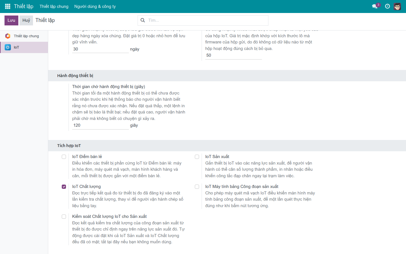Enable the IoT Điểm bán lẻ checkbox
406x254 pixels.
(x=64, y=157)
